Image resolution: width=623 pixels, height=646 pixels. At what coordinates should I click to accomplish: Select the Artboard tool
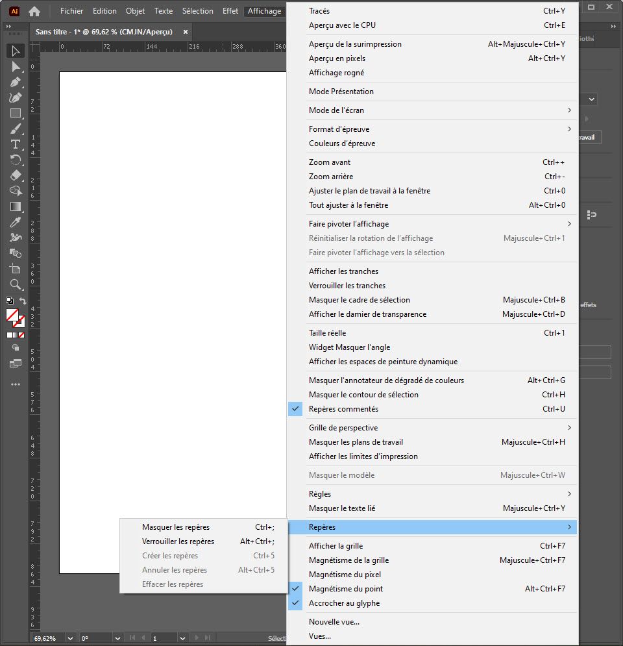tap(15, 269)
